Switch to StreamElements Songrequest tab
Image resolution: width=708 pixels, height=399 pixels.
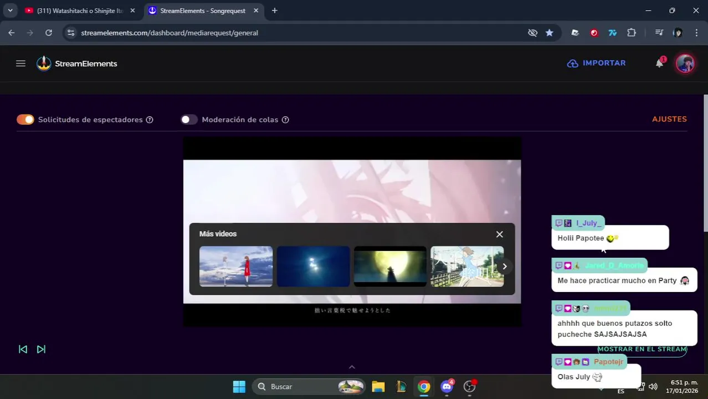pos(202,11)
